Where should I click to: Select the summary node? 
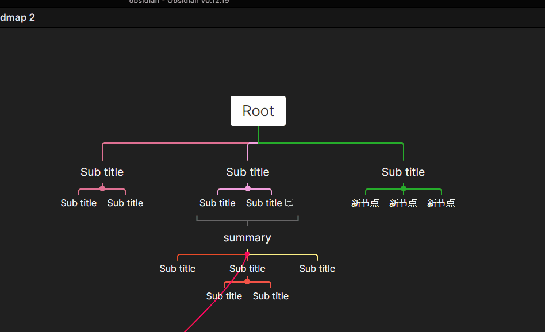click(247, 238)
